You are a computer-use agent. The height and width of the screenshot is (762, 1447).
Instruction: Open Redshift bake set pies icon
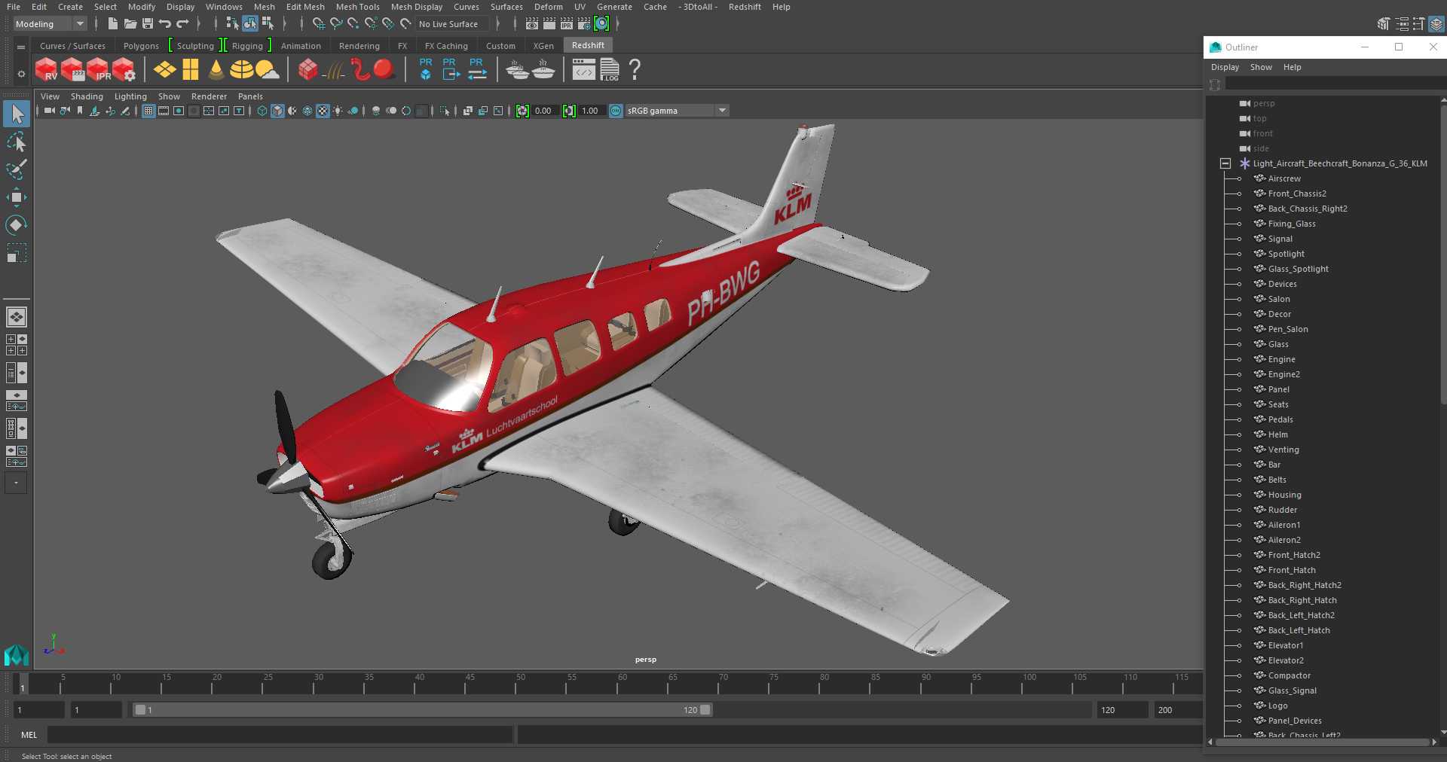pyautogui.click(x=517, y=70)
